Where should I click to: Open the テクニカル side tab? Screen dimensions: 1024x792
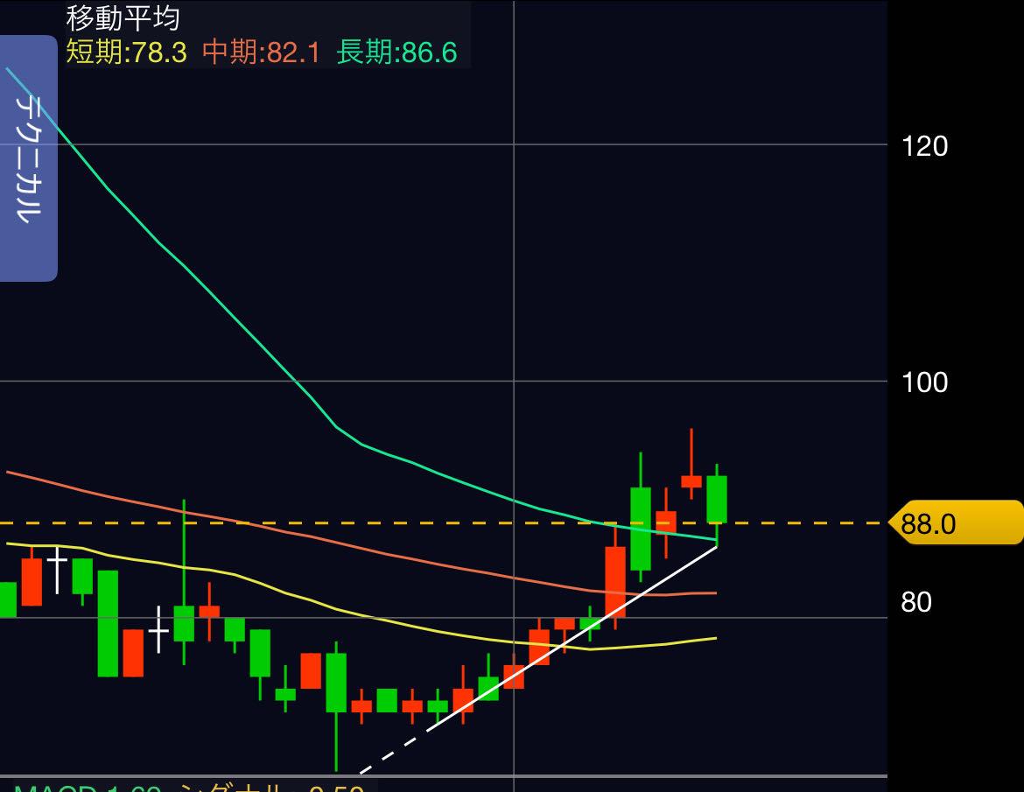[28, 158]
